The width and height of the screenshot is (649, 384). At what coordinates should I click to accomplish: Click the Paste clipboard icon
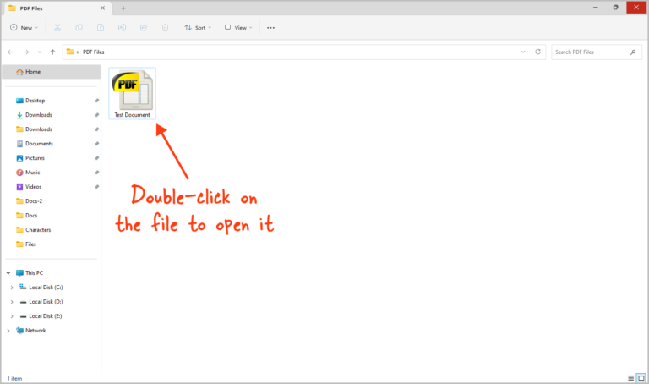[x=101, y=28]
